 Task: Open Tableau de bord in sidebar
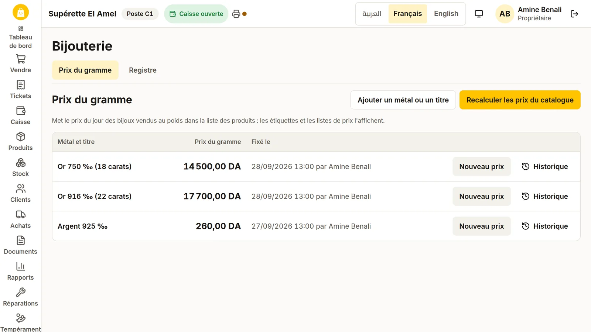coord(21,37)
